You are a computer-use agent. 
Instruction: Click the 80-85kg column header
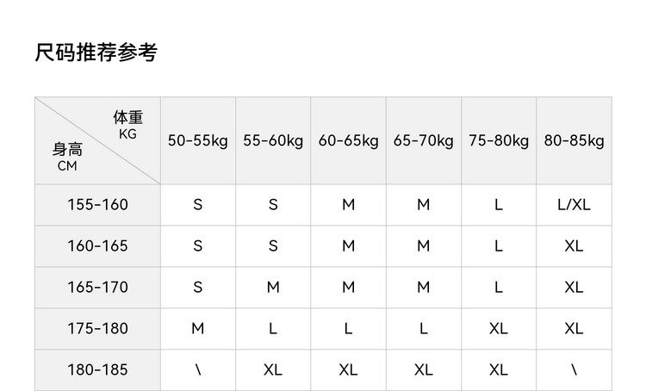(574, 141)
